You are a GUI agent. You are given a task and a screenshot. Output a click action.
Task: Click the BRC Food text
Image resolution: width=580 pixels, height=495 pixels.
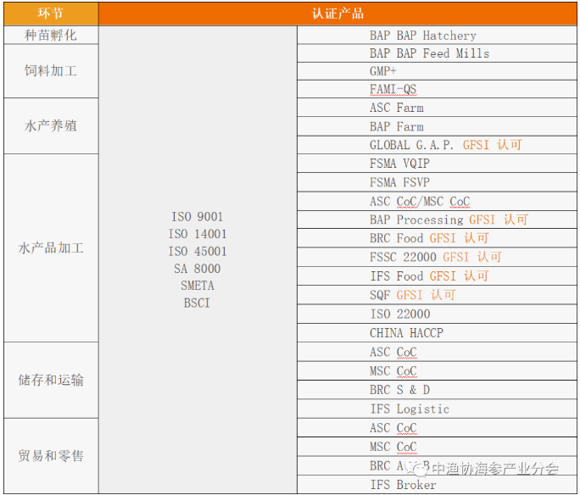(397, 238)
